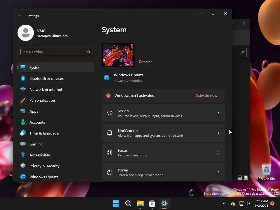Open Bluetooth & devices settings
Image resolution: width=280 pixels, height=210 pixels.
[56, 78]
